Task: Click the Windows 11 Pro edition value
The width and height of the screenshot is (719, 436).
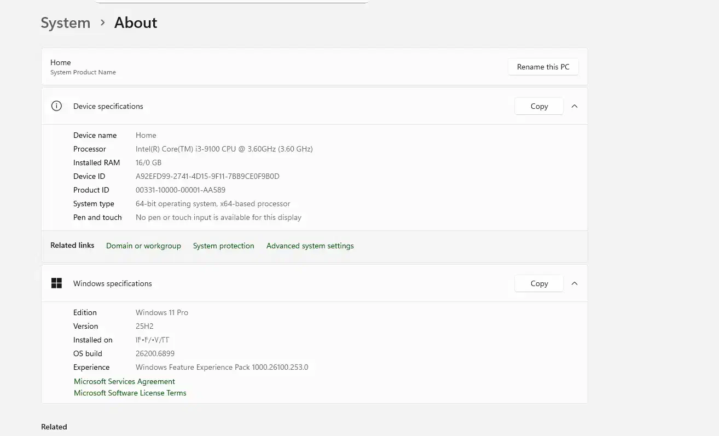Action: 162,312
